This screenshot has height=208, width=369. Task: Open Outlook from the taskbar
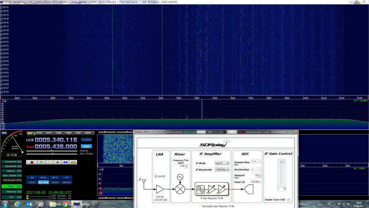click(29, 204)
